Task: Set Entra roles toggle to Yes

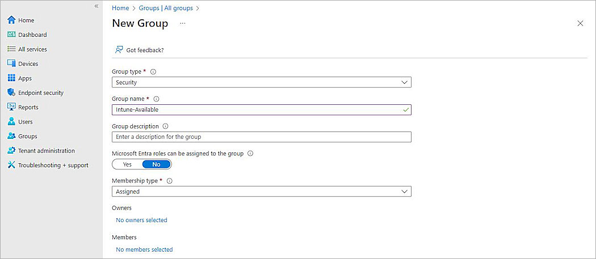Action: tap(127, 164)
